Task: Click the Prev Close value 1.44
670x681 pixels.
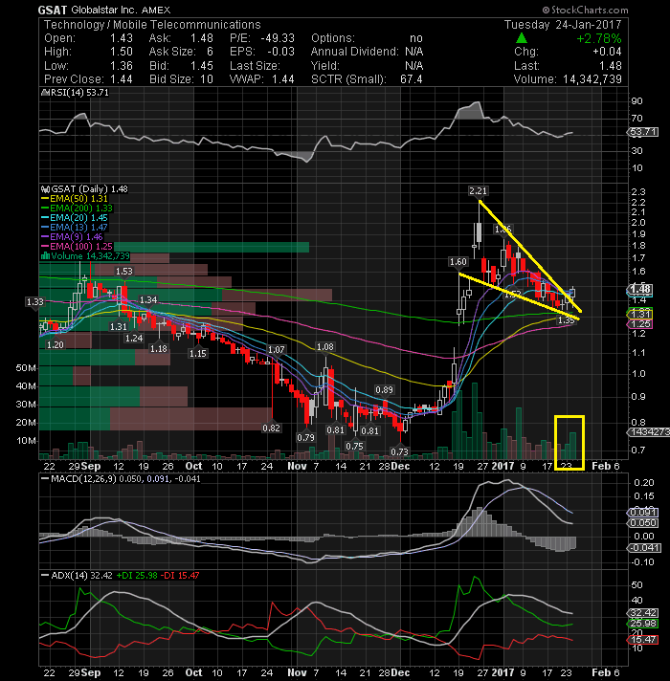Action: point(122,79)
